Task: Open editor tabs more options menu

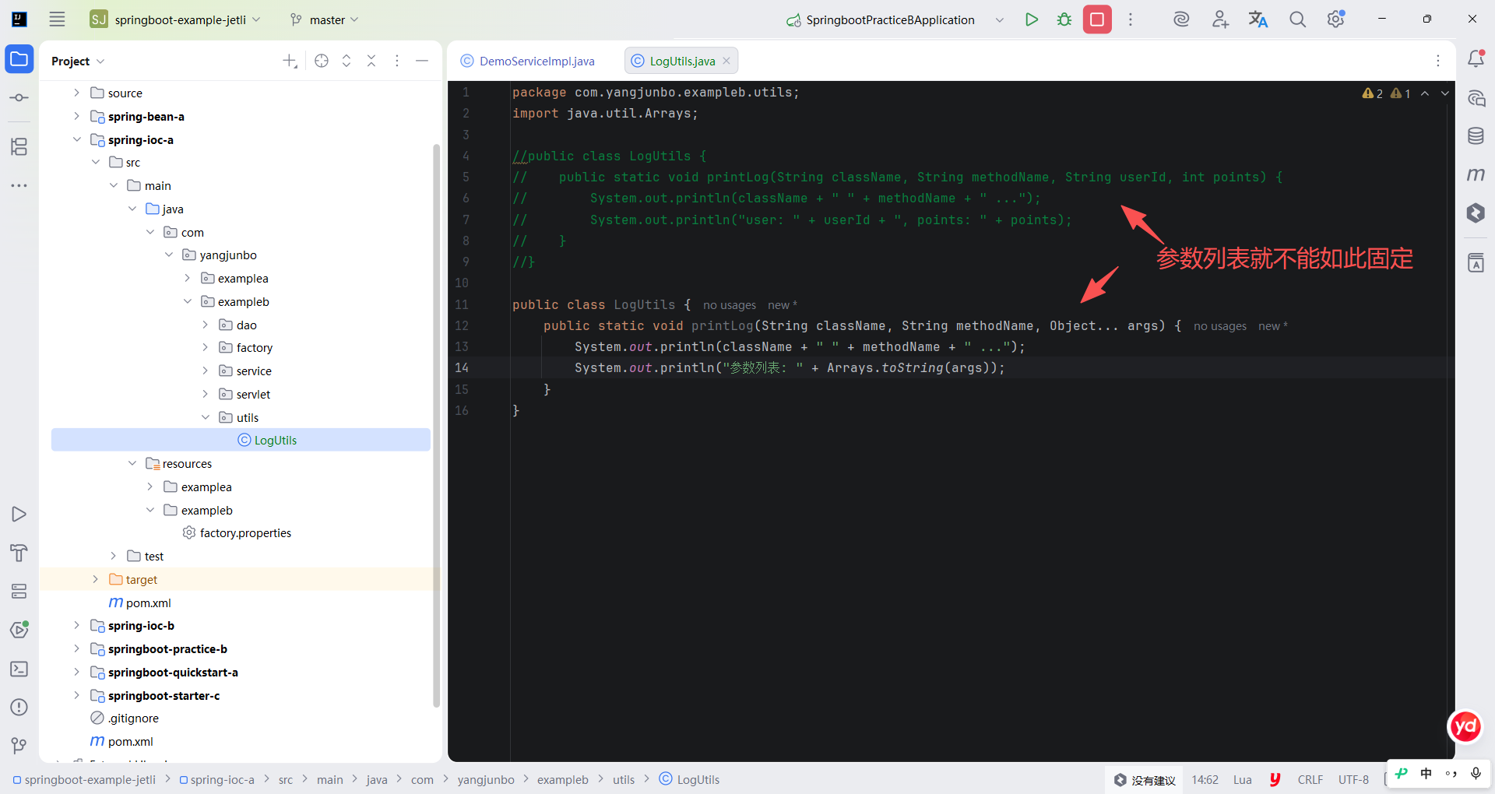Action: pyautogui.click(x=1438, y=61)
